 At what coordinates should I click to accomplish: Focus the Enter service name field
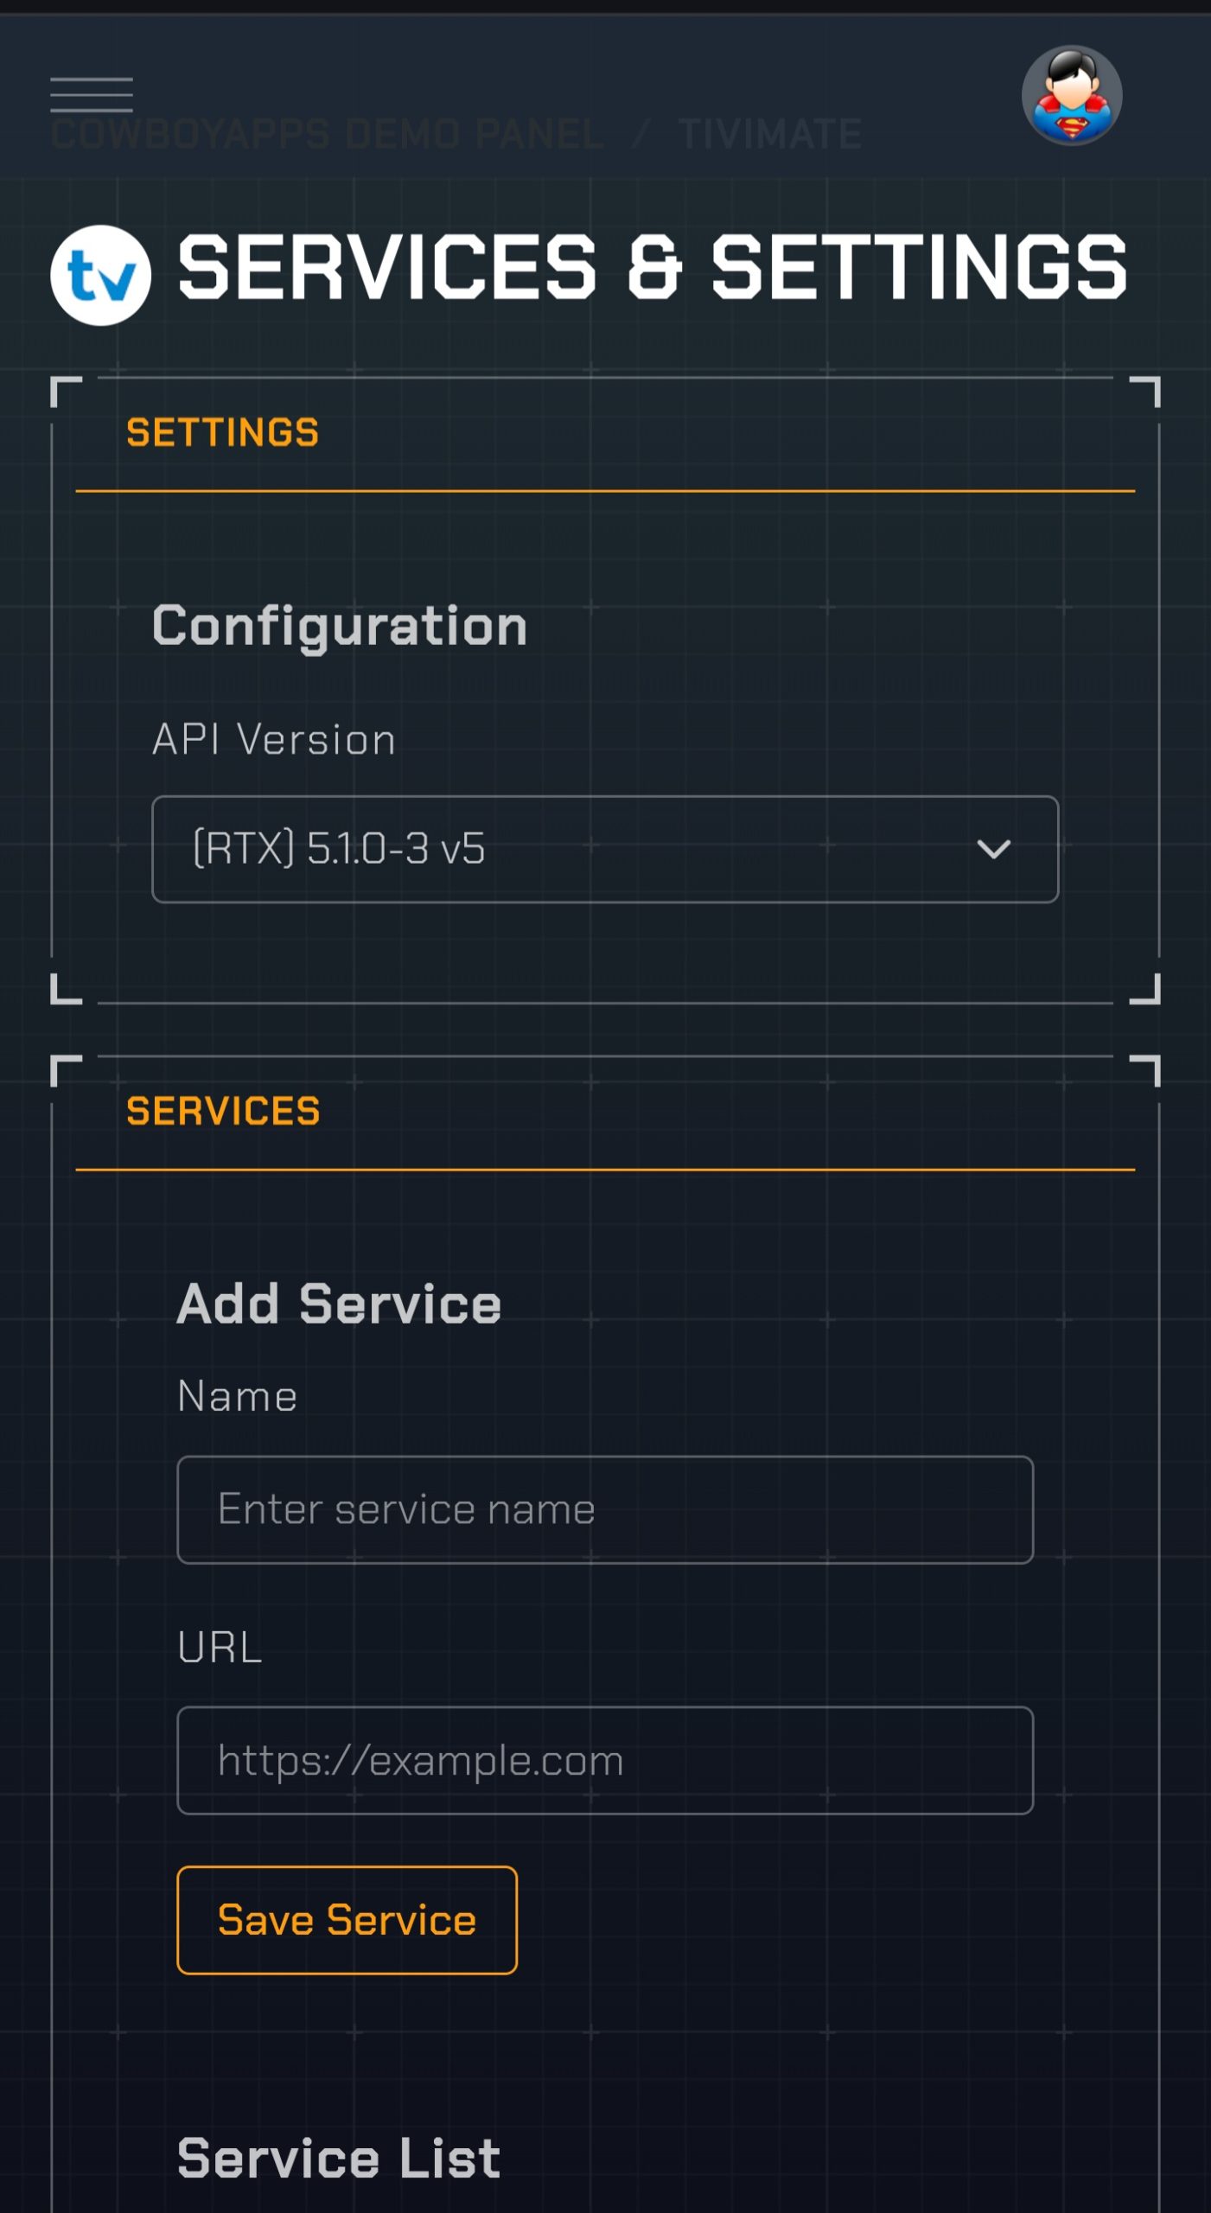pos(604,1509)
